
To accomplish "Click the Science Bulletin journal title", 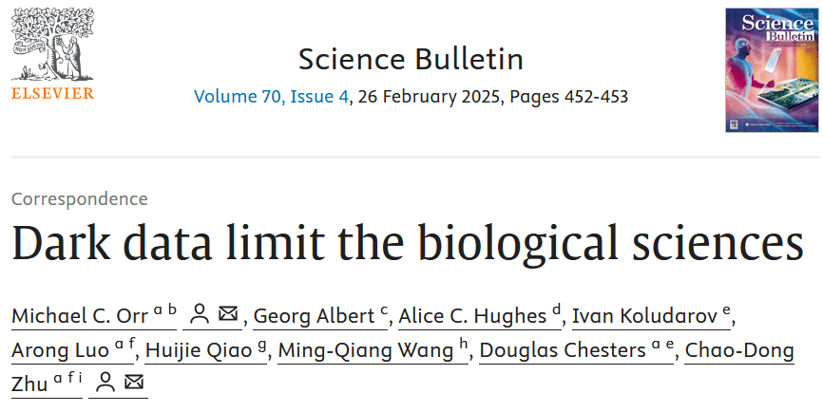I will (411, 59).
